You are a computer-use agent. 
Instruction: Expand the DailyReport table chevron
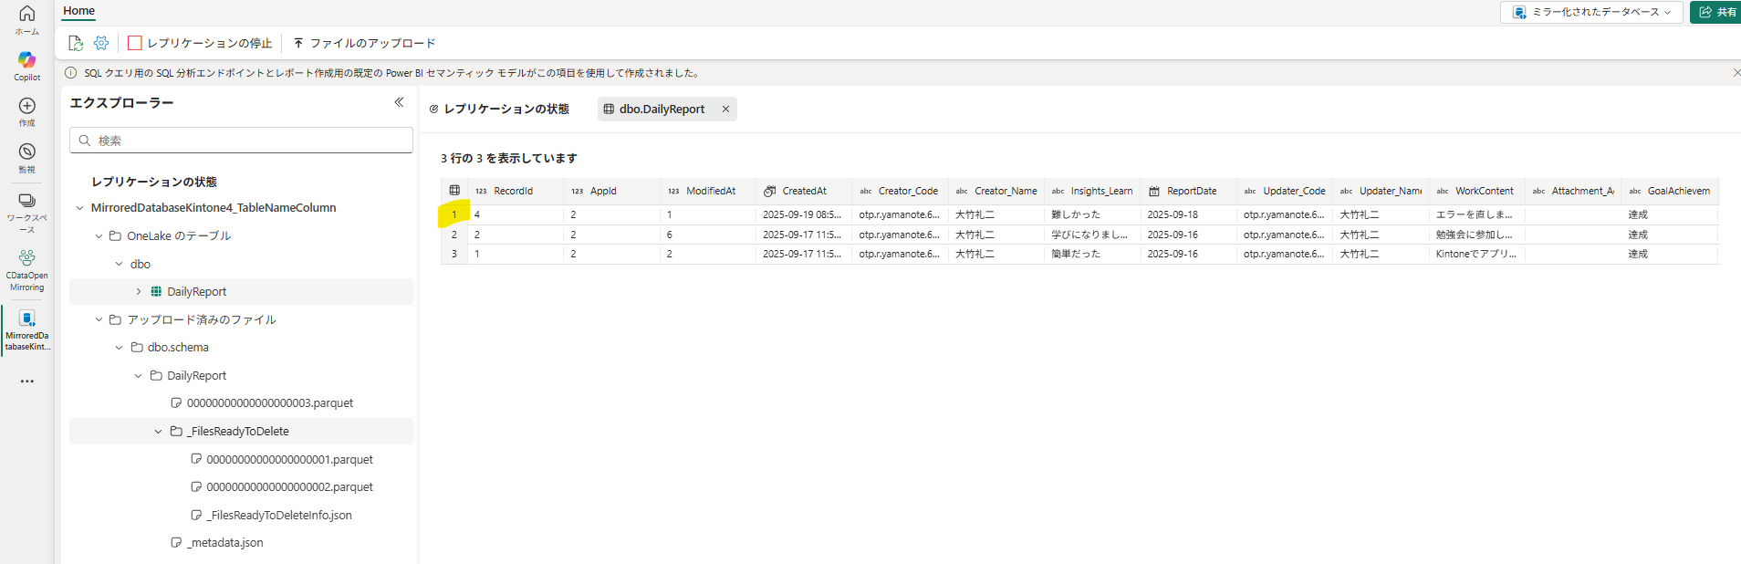coord(139,291)
